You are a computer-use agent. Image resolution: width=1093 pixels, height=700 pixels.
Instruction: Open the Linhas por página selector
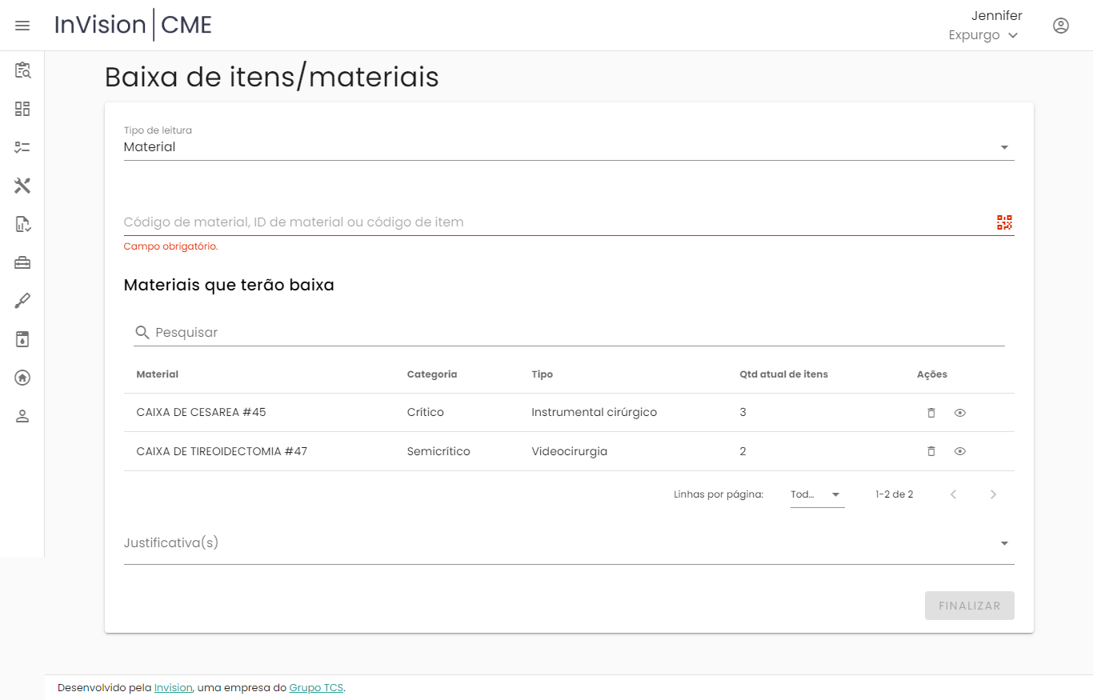817,494
